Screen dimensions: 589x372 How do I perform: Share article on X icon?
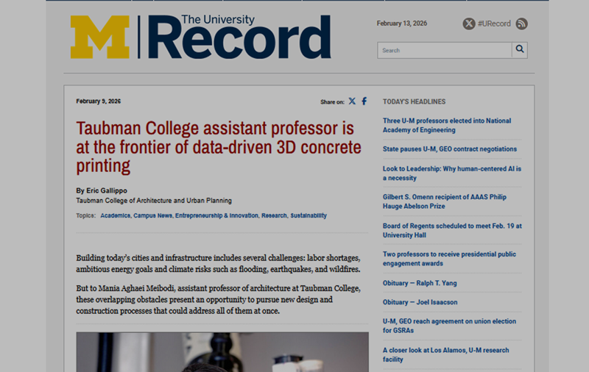(352, 101)
